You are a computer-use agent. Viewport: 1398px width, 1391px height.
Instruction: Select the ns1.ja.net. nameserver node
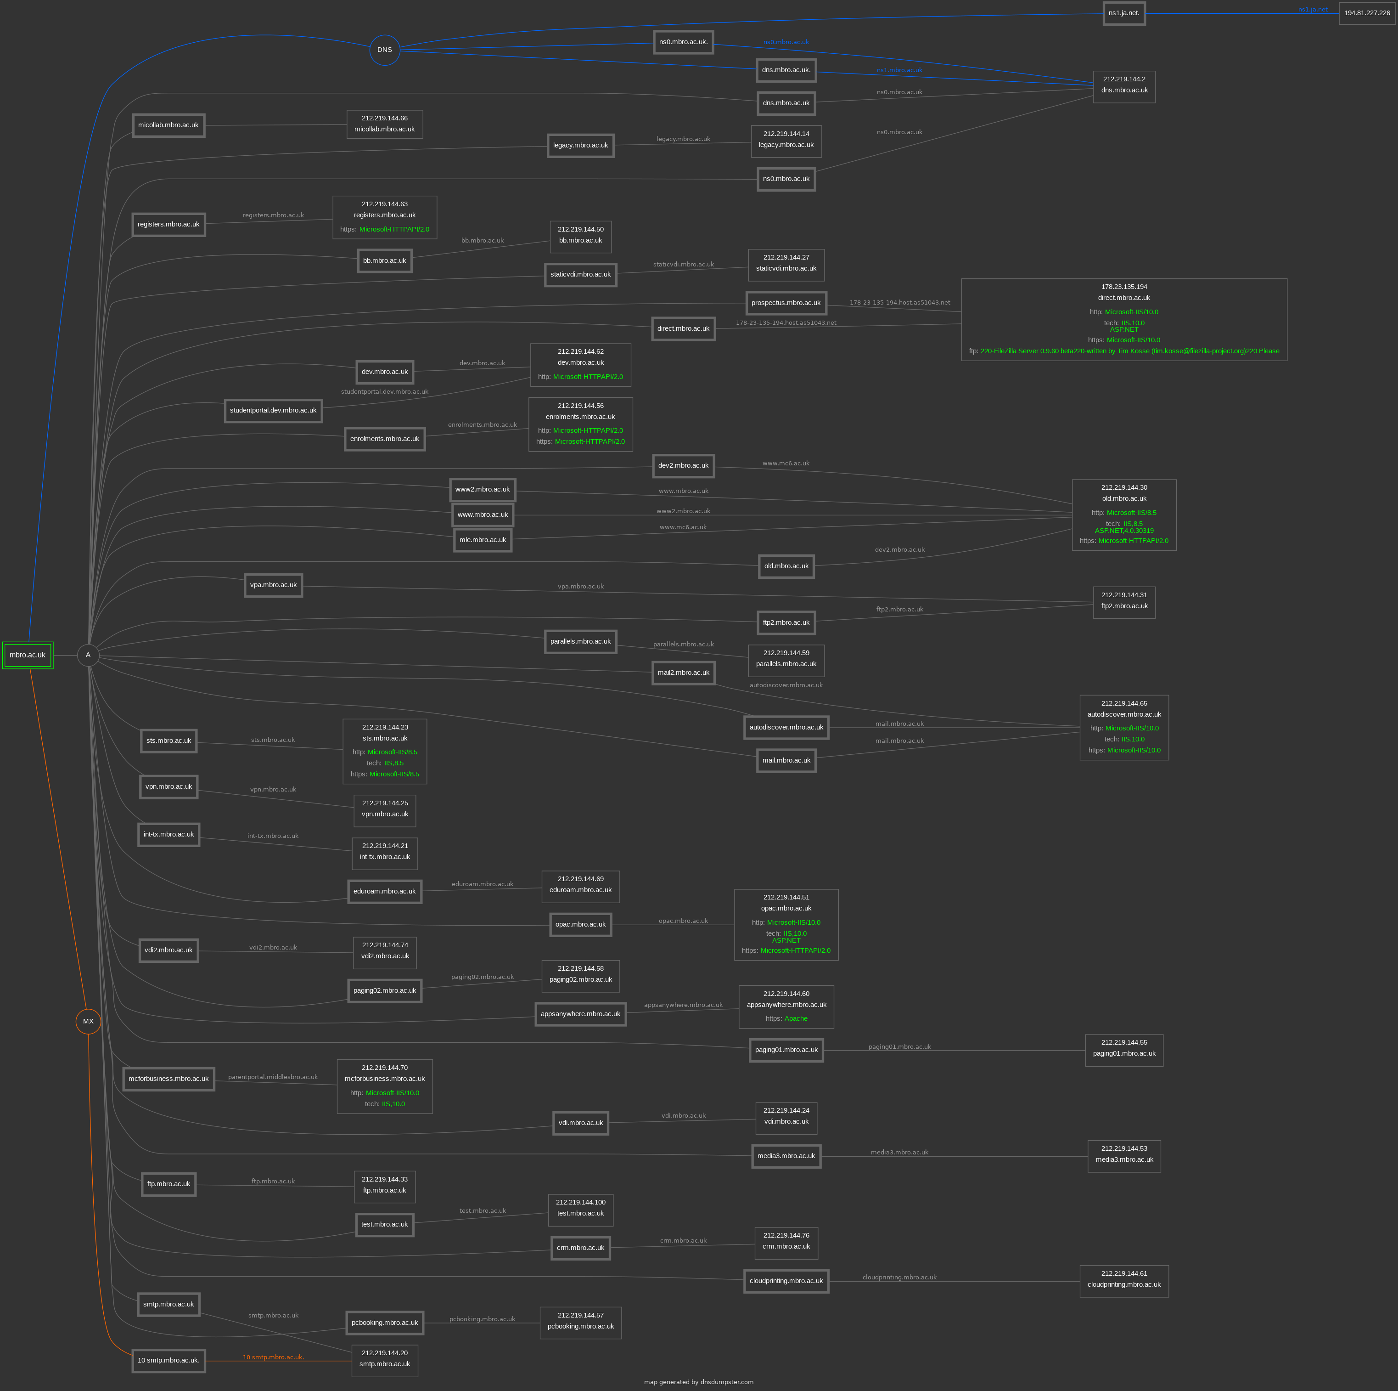click(x=1124, y=13)
